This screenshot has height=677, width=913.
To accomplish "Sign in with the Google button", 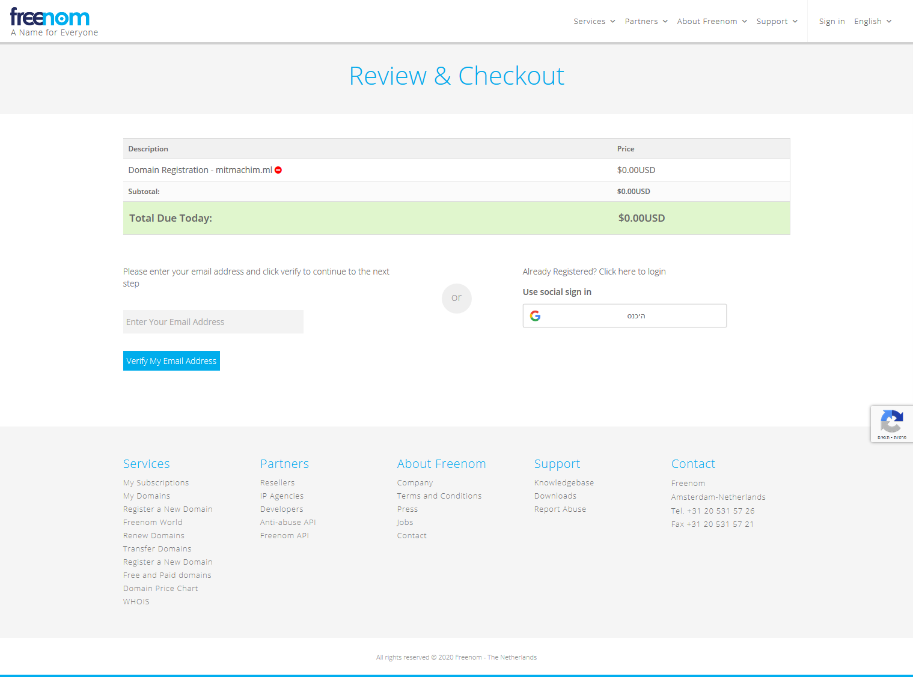I will (624, 316).
